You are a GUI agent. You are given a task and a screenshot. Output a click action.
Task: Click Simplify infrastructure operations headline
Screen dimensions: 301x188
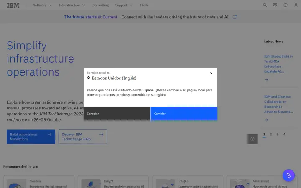click(x=40, y=58)
